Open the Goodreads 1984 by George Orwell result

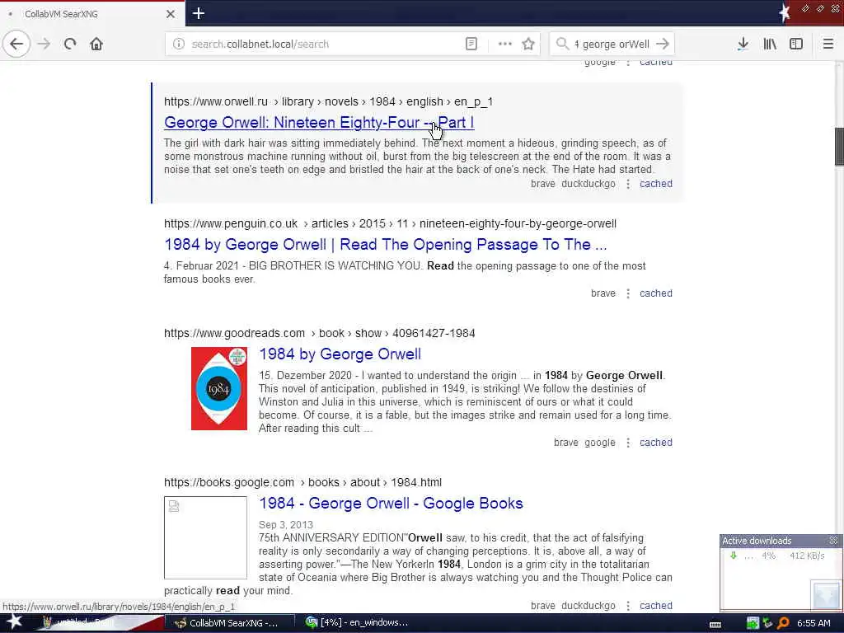coord(340,354)
